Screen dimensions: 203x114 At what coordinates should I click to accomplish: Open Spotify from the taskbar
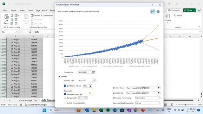(108, 110)
